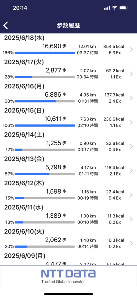This screenshot has height=298, width=137.
Task: Open details chevron for 2025/6/14
Action: tap(131, 146)
